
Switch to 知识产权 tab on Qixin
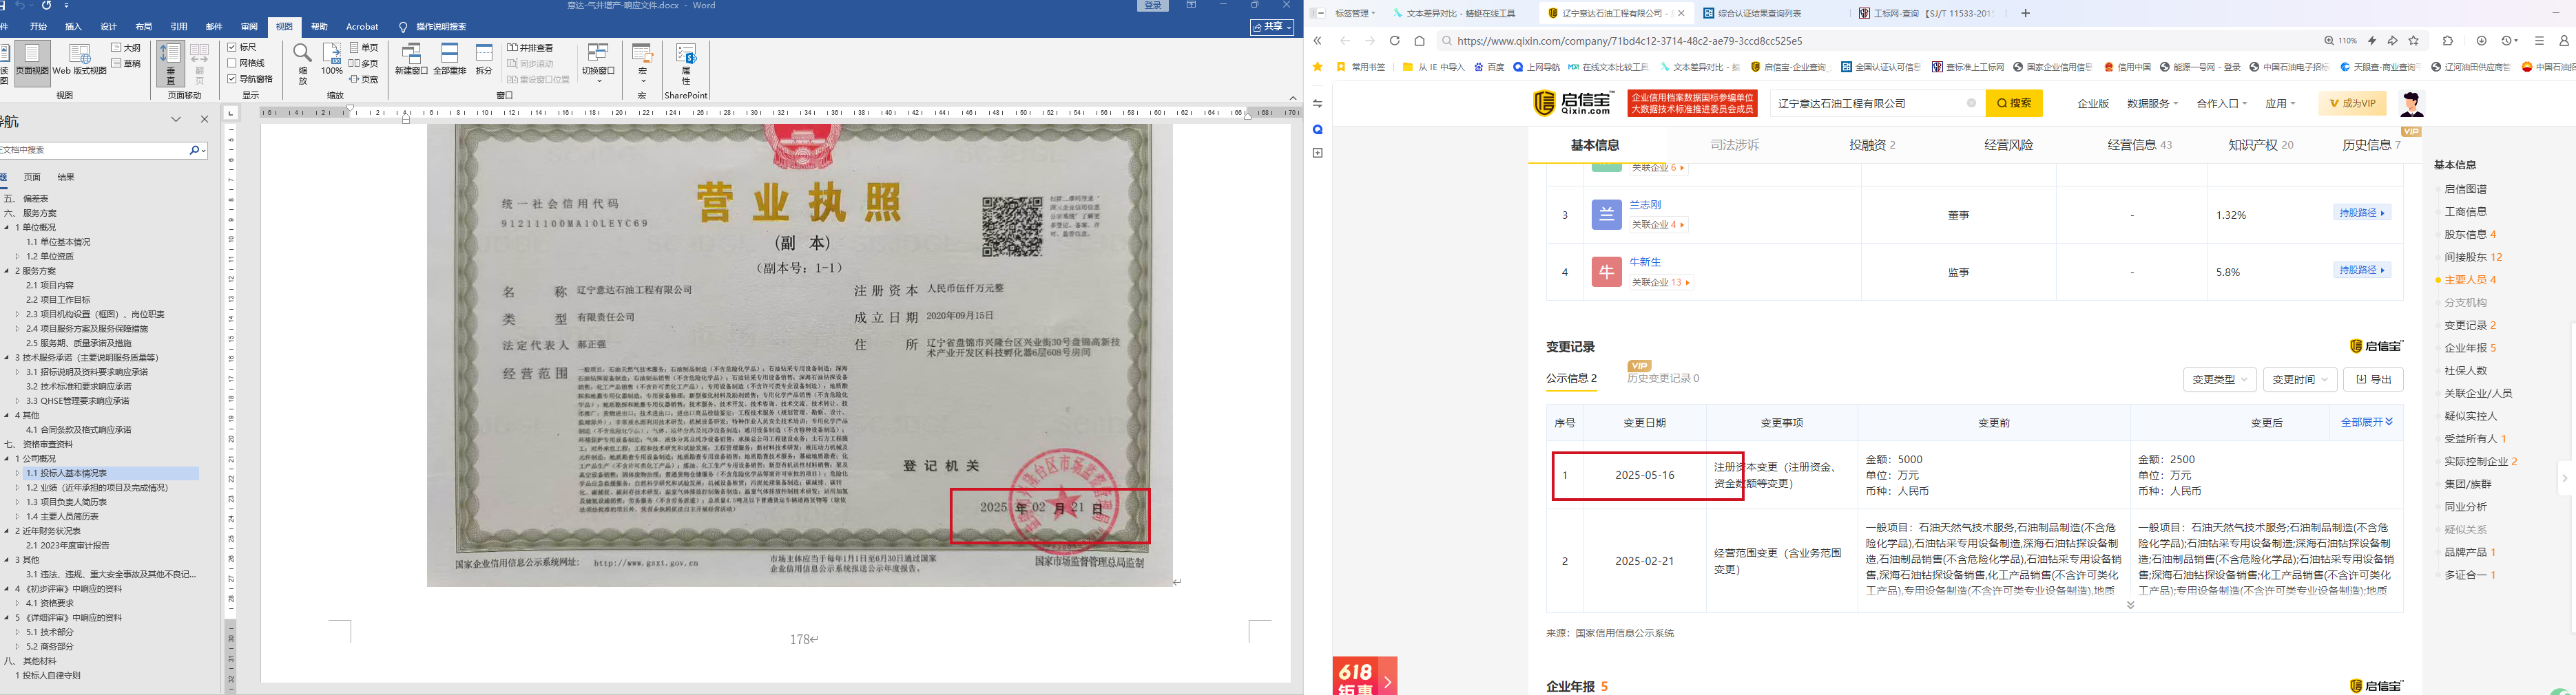point(2261,145)
